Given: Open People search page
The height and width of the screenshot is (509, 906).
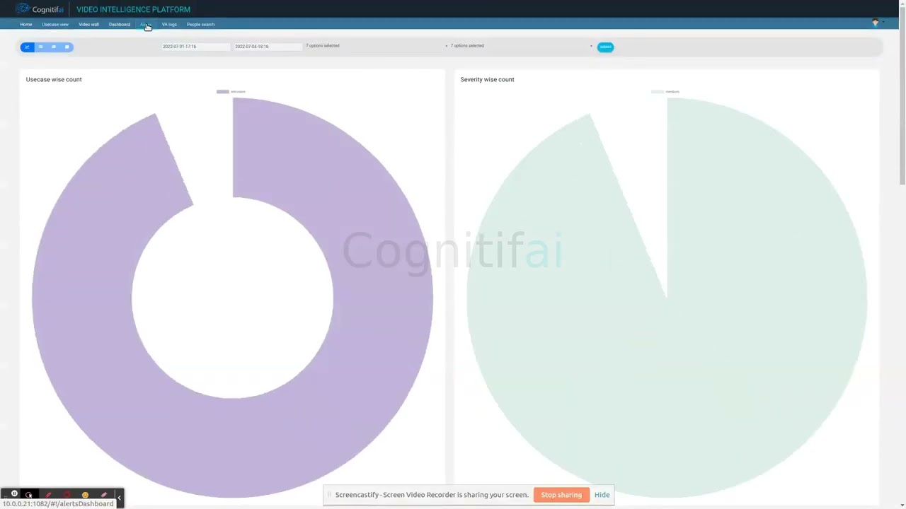Looking at the screenshot, I should coord(201,25).
